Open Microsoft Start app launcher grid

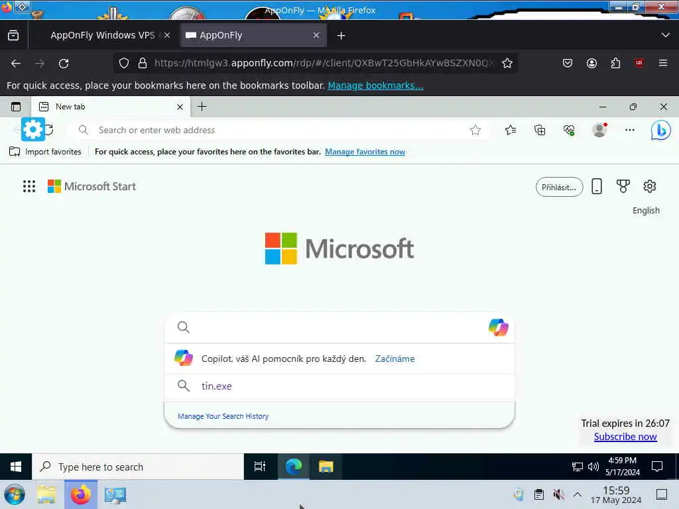pos(29,186)
